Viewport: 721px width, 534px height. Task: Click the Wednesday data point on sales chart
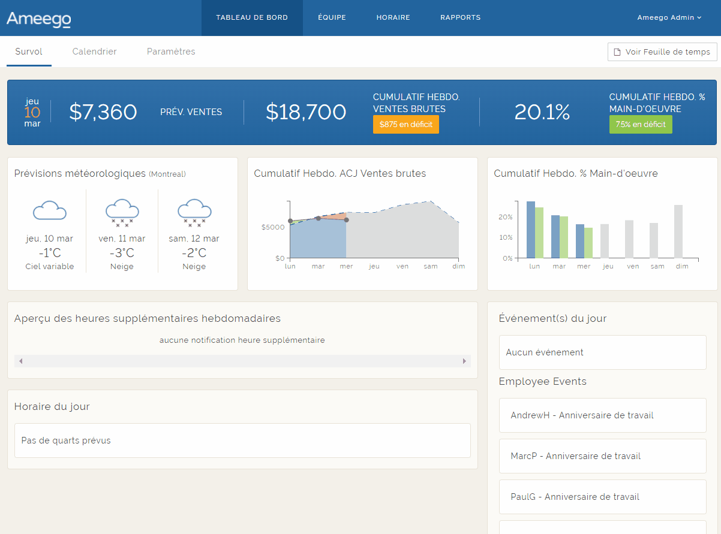coord(346,220)
